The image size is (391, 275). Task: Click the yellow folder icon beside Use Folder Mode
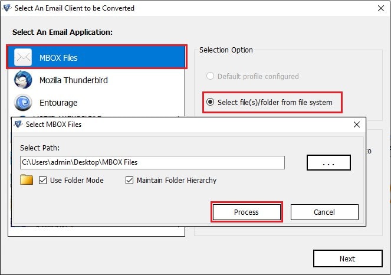click(27, 179)
